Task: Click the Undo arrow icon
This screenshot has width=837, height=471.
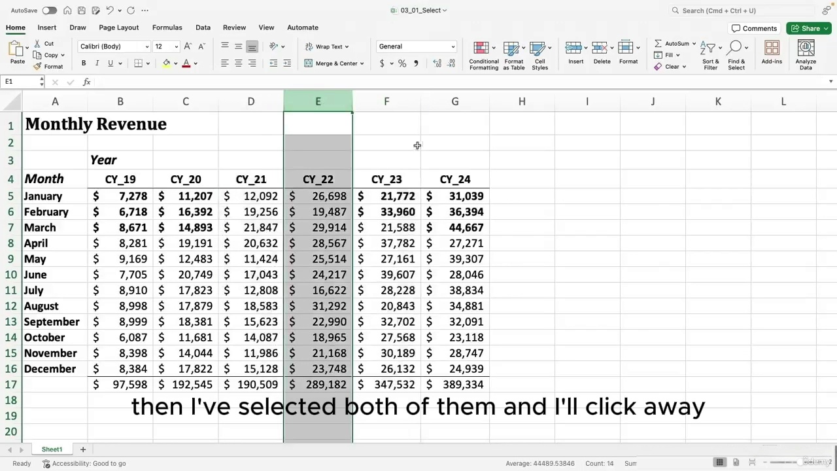Action: [x=110, y=10]
